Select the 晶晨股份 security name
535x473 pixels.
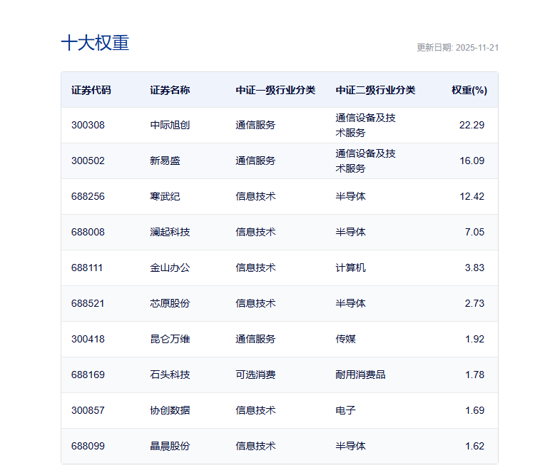click(x=170, y=446)
